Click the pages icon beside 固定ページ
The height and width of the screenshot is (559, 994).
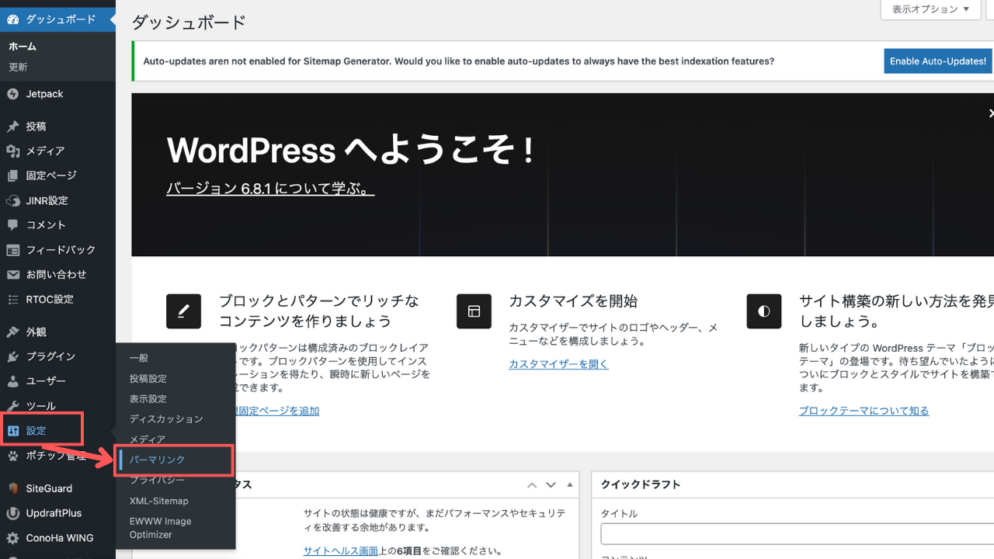[12, 176]
